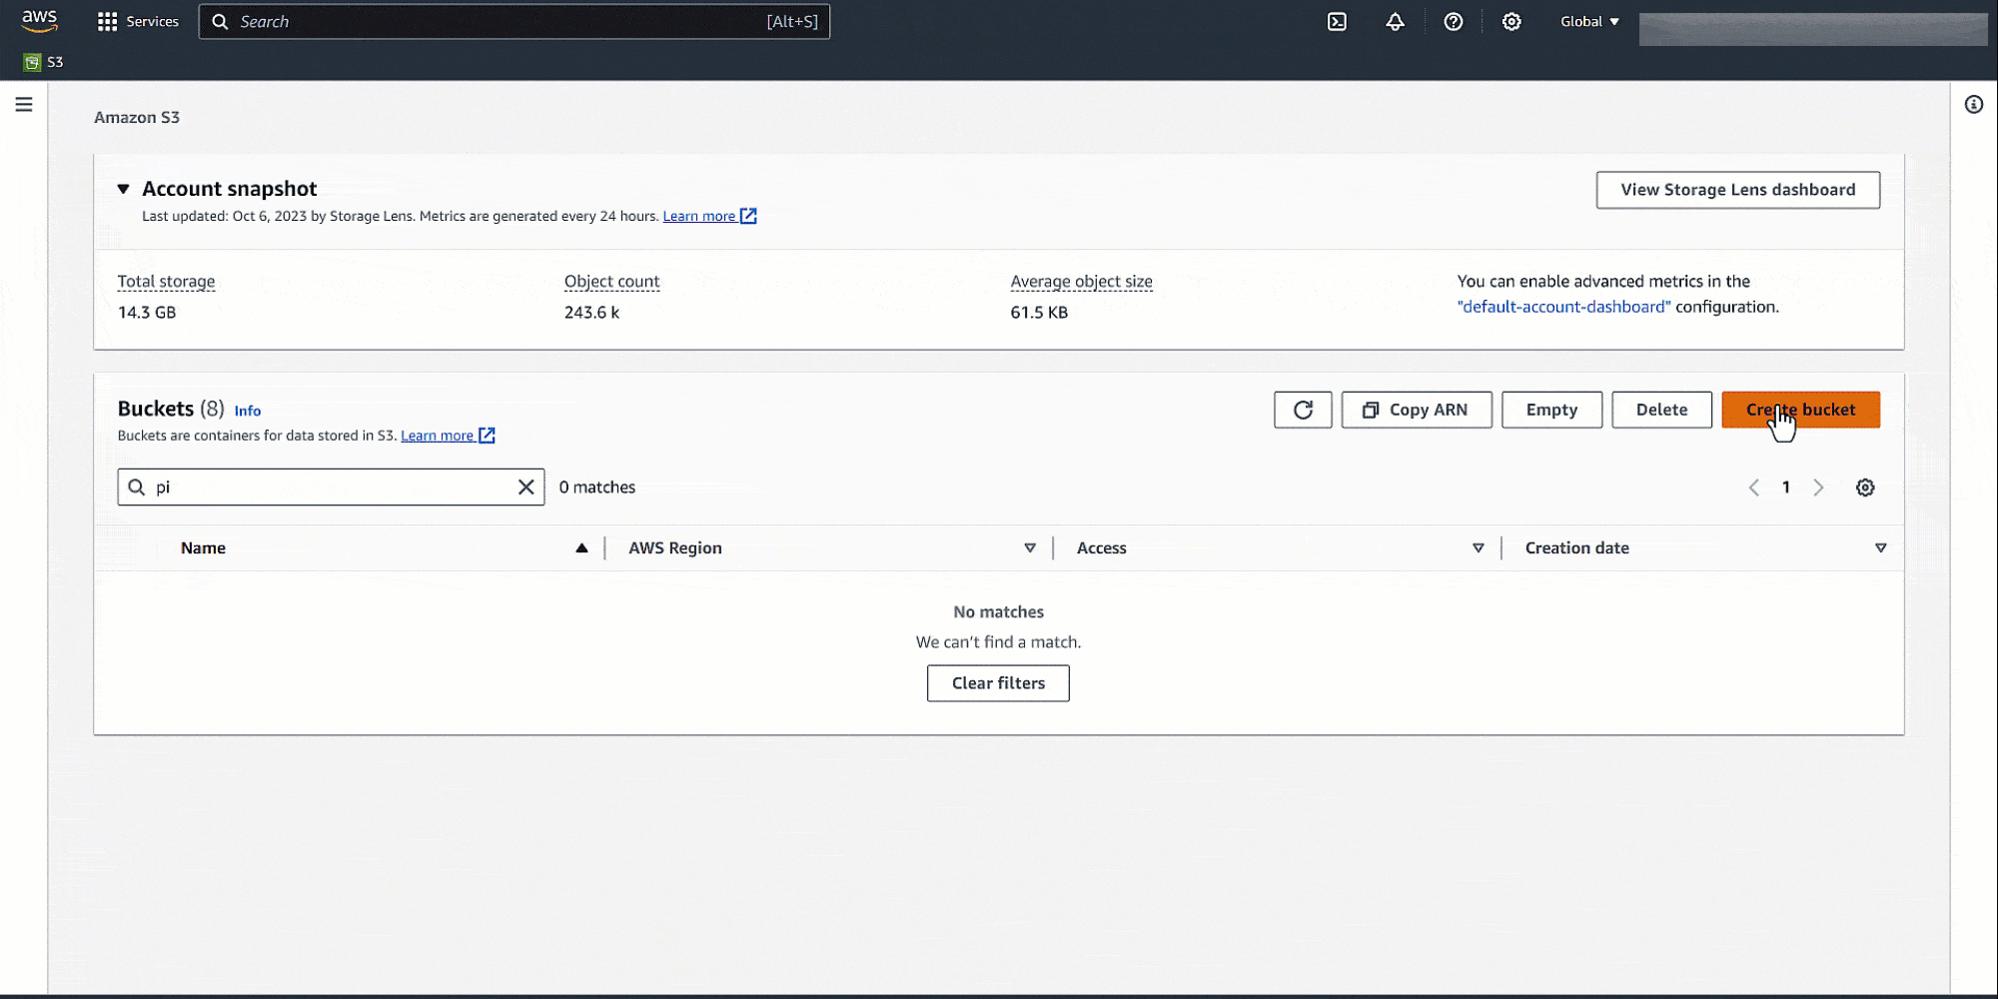Click the Amazon S3 breadcrumb
This screenshot has height=999, width=1998.
137,117
